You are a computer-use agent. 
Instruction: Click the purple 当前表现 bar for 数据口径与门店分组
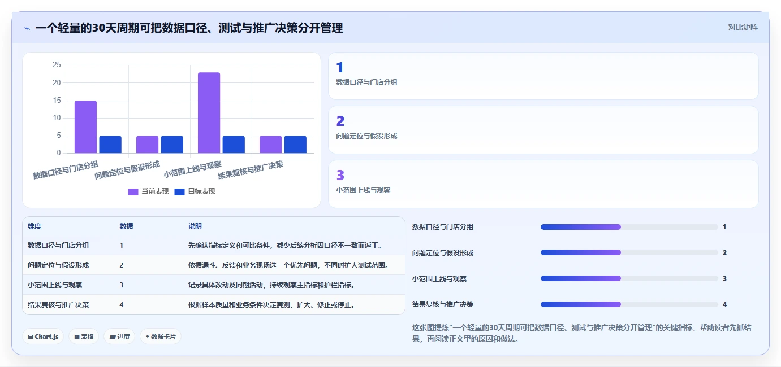click(85, 127)
